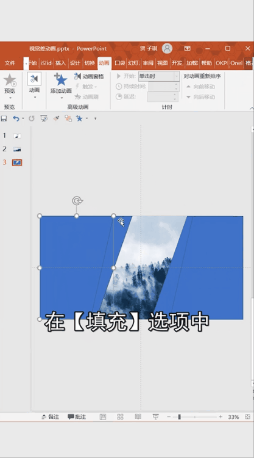Click the 33% zoom level
Image resolution: width=254 pixels, height=458 pixels.
[233, 417]
